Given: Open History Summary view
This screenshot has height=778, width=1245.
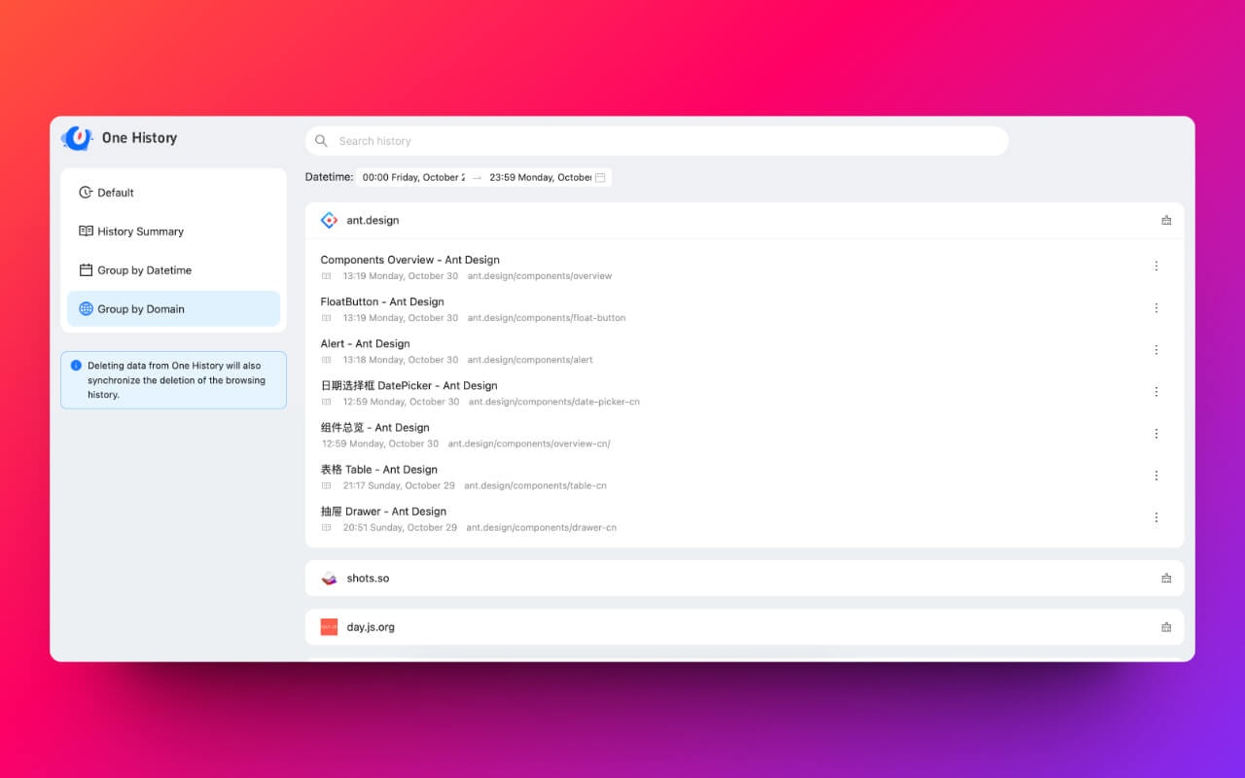Looking at the screenshot, I should tap(173, 231).
